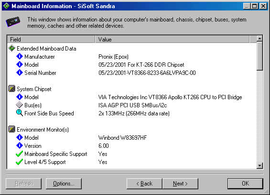Click the Field column header
Viewport: 270px width, 195px height.
coord(51,40)
